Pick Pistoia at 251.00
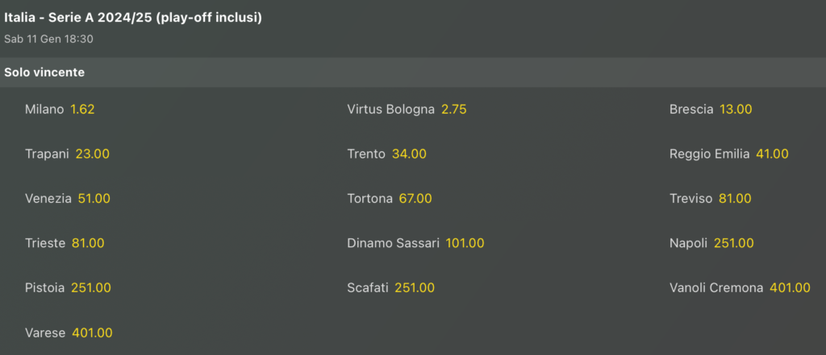 91,287
